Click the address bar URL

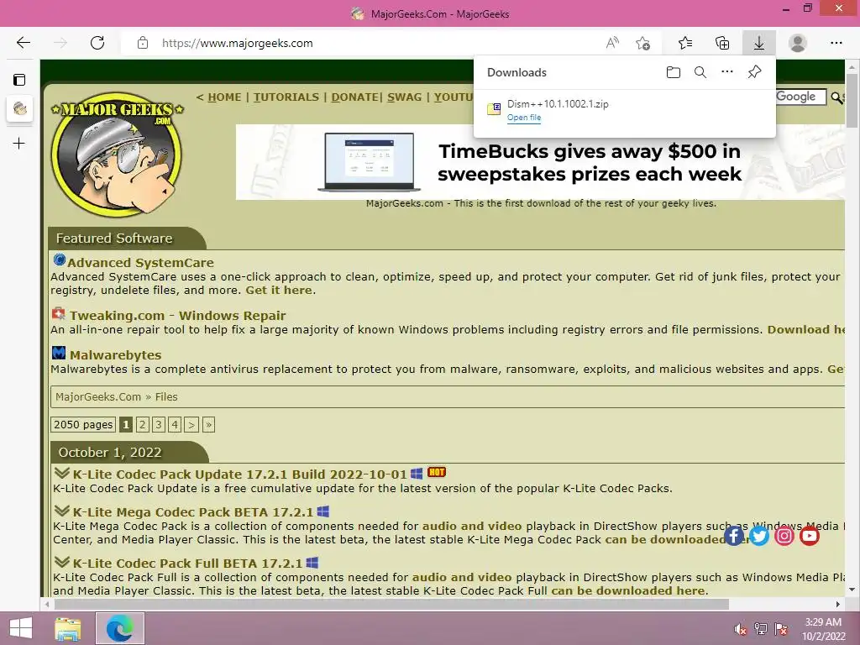tap(238, 43)
